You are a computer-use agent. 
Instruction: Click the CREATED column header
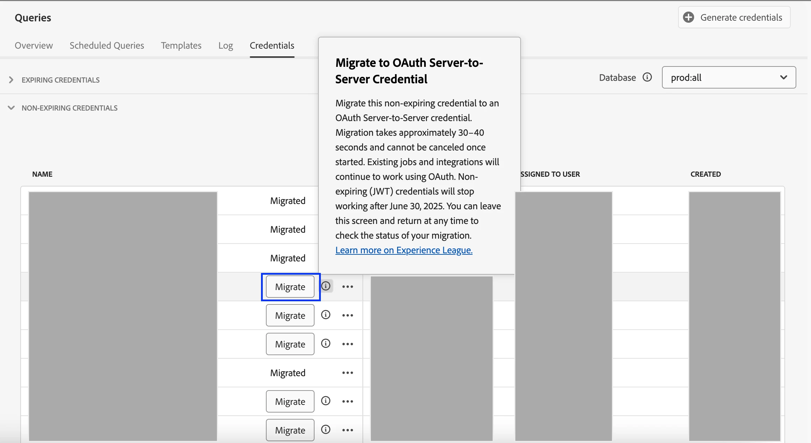tap(705, 174)
